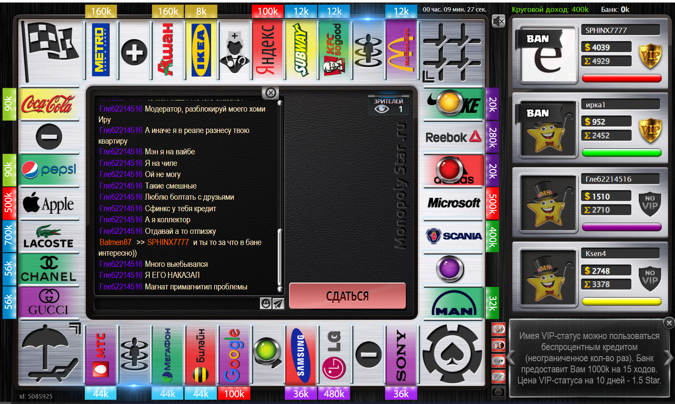Viewport: 675px width, 404px height.
Task: Open SPHINX7777 player avatar
Action: (548, 54)
